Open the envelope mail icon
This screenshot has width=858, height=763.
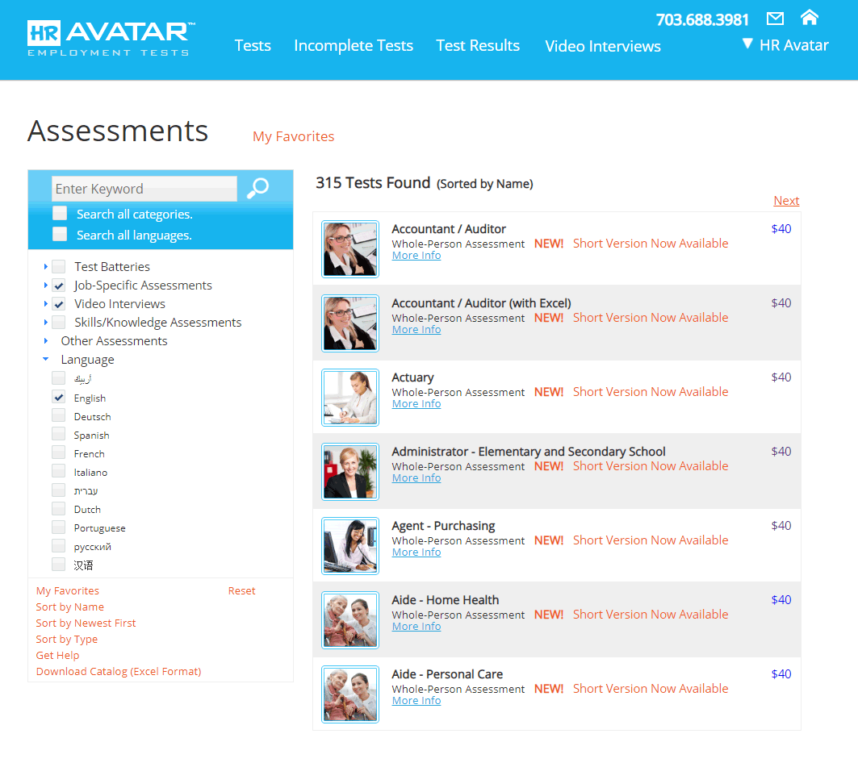tap(775, 19)
